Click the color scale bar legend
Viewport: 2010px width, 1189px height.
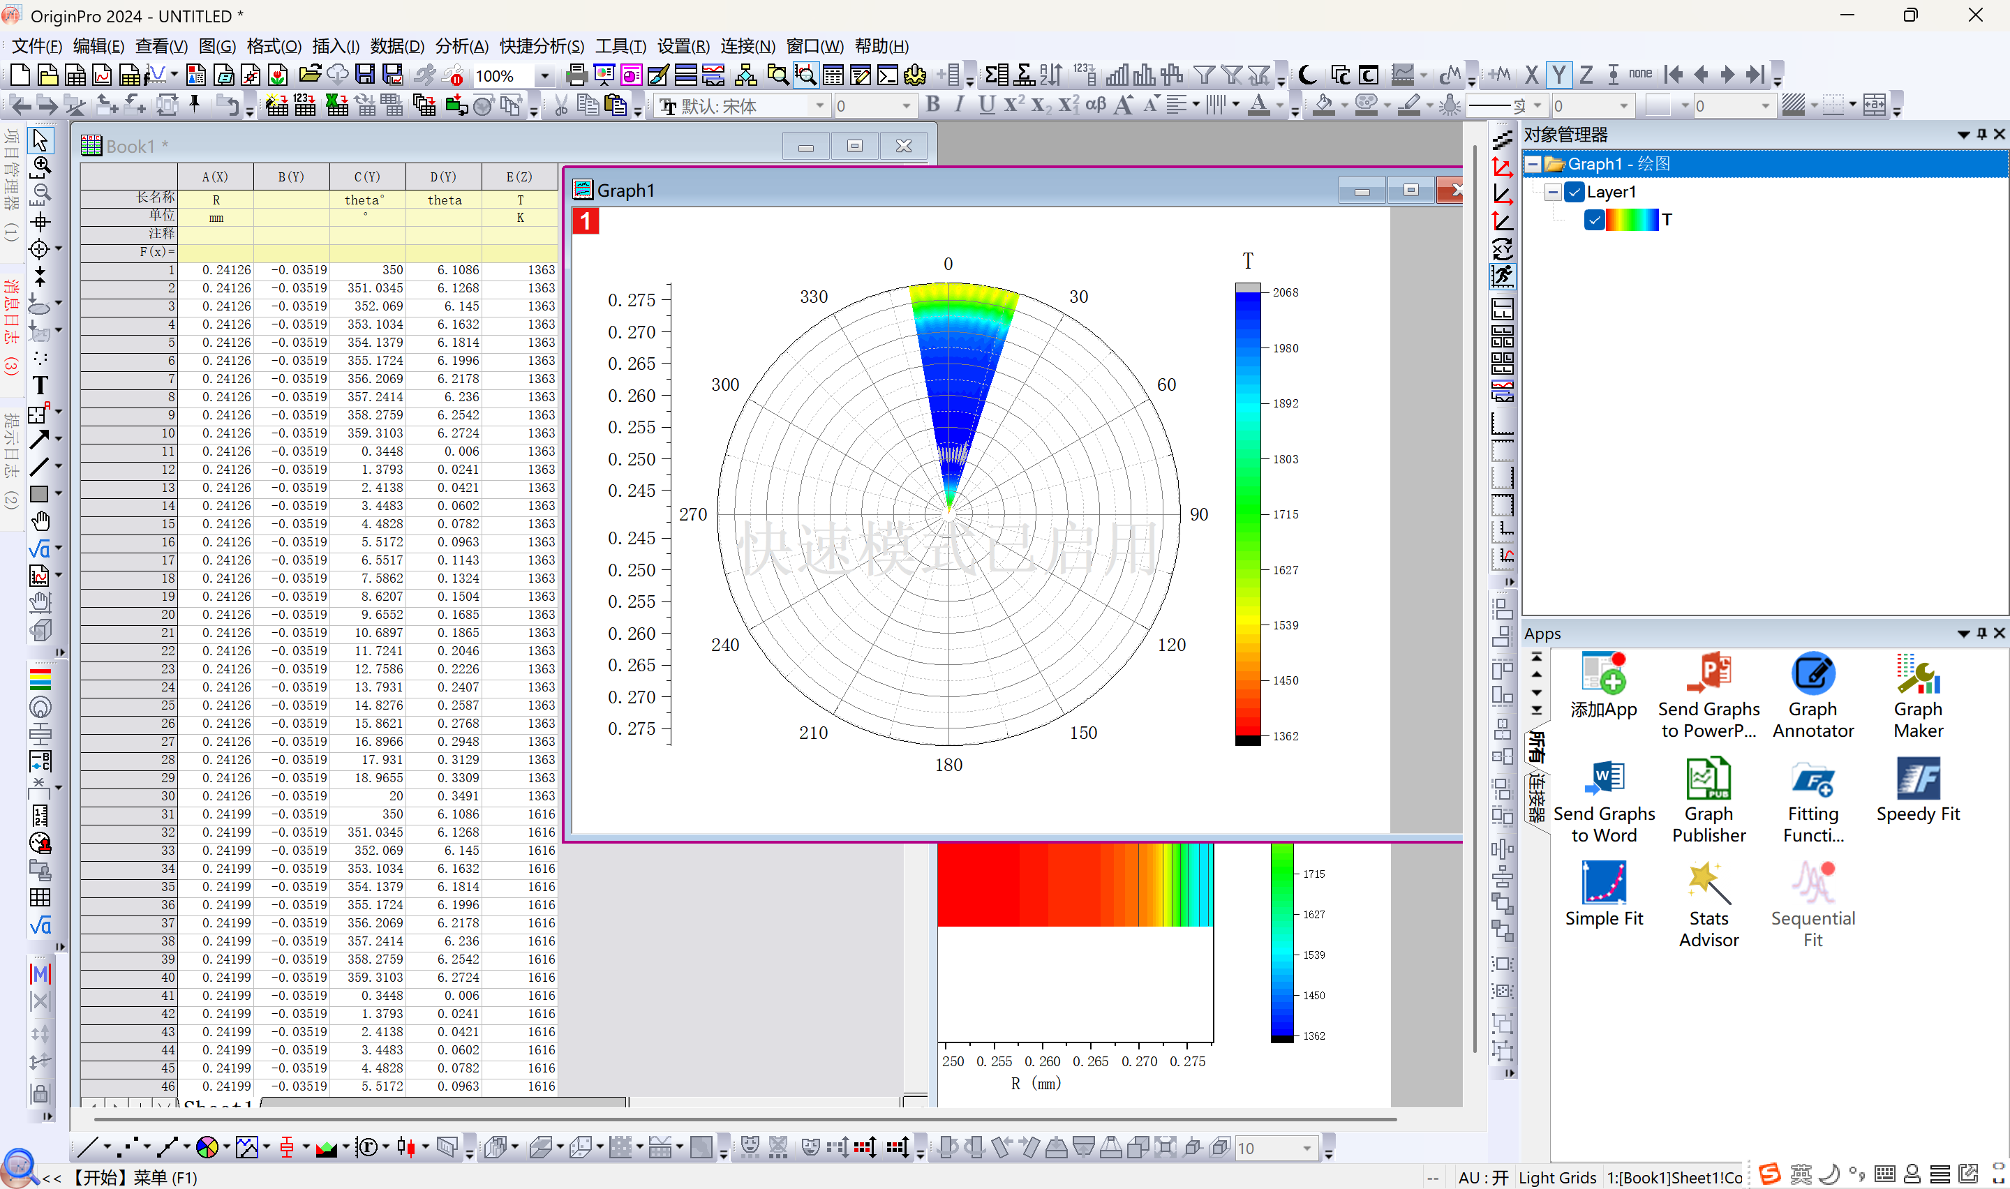coord(1247,513)
